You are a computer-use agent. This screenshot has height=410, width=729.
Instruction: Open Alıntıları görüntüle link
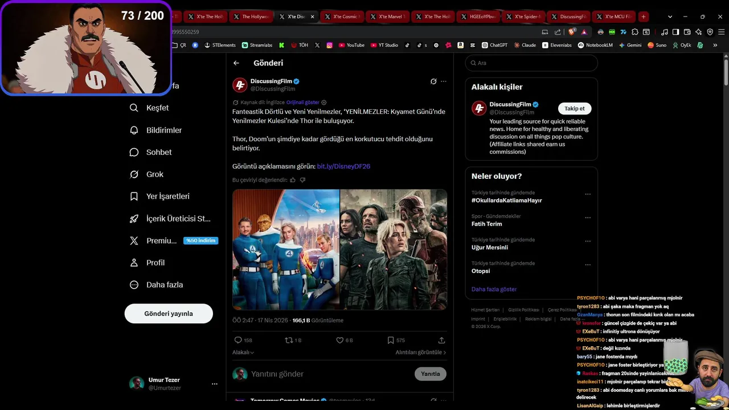point(421,352)
